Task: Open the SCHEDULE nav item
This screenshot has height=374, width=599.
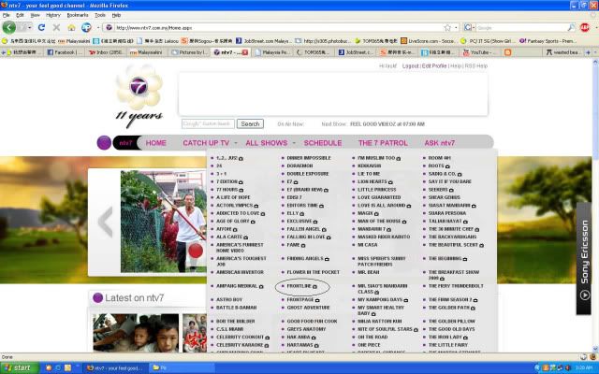Action: pos(323,143)
